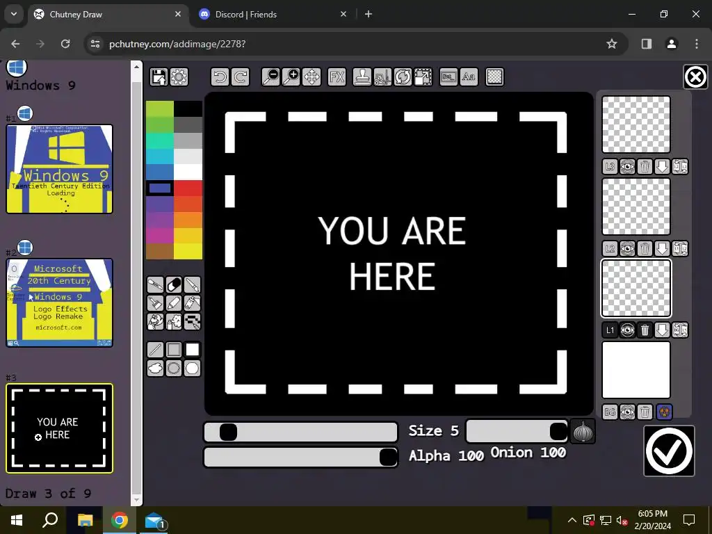Open the font 'Aa' tool

click(x=469, y=76)
